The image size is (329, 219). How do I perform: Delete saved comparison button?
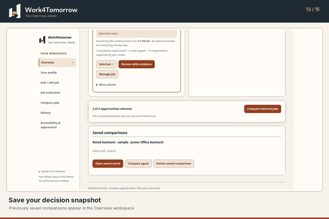(x=174, y=164)
